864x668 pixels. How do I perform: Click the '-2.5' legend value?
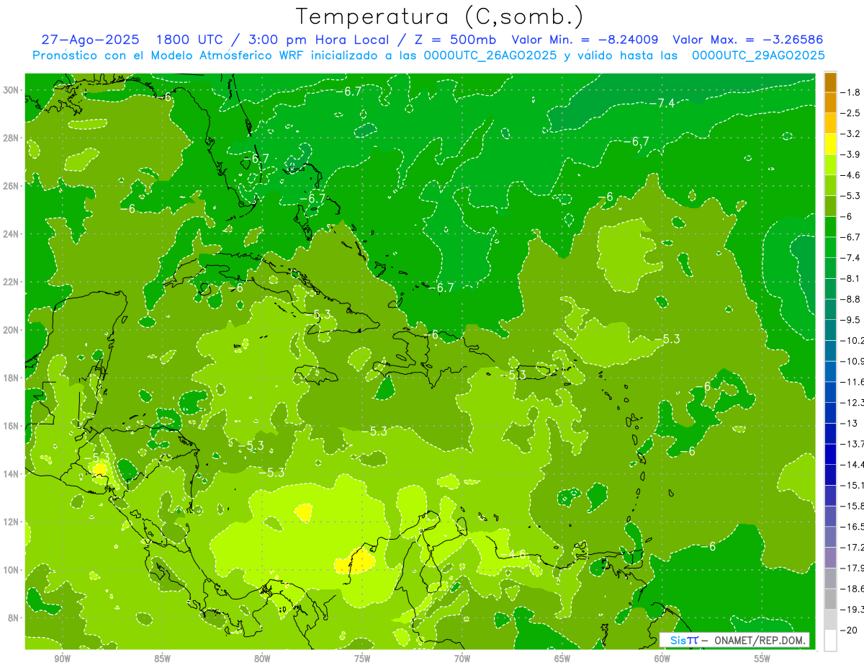[851, 113]
